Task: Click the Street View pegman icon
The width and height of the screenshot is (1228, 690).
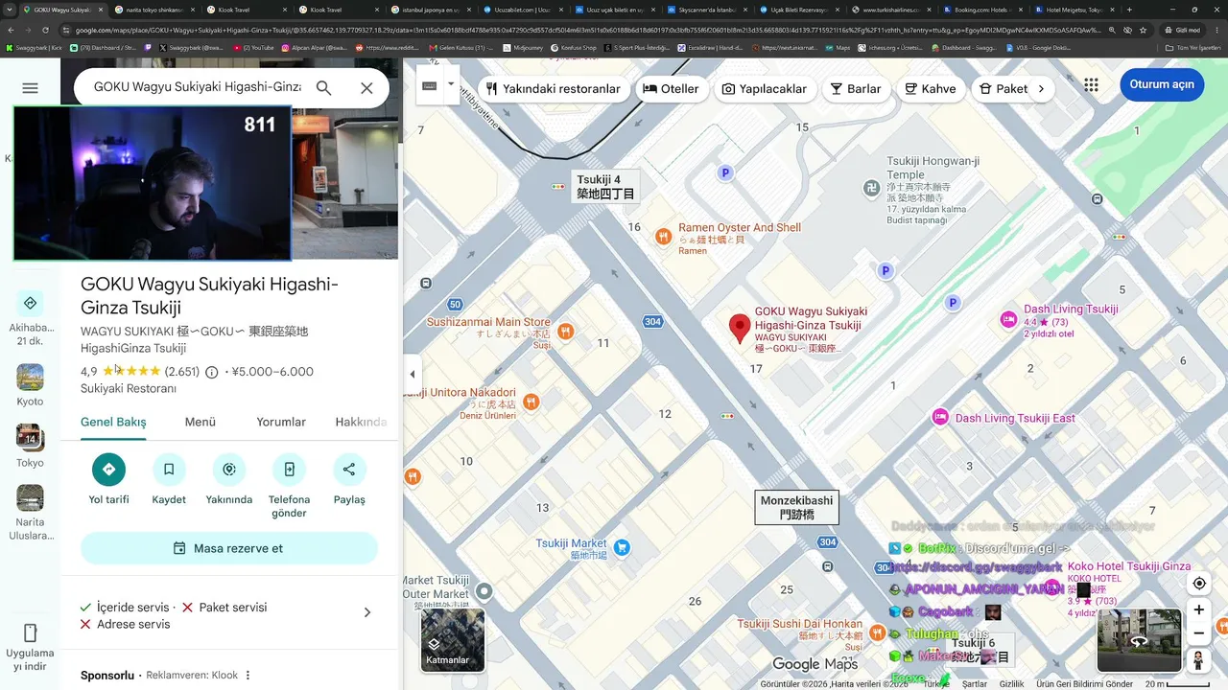Action: coord(1198,660)
